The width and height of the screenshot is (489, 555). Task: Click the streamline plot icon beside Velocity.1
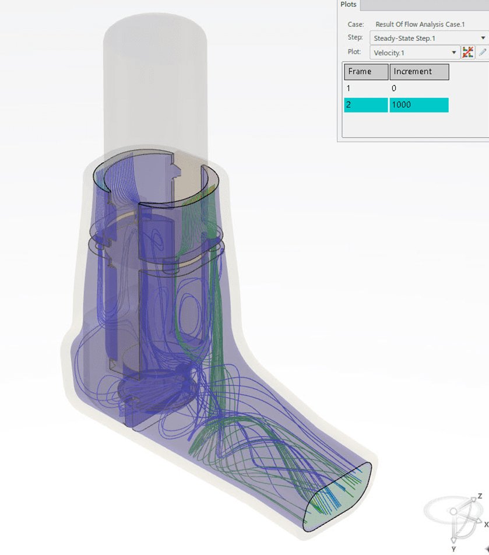pyautogui.click(x=468, y=52)
